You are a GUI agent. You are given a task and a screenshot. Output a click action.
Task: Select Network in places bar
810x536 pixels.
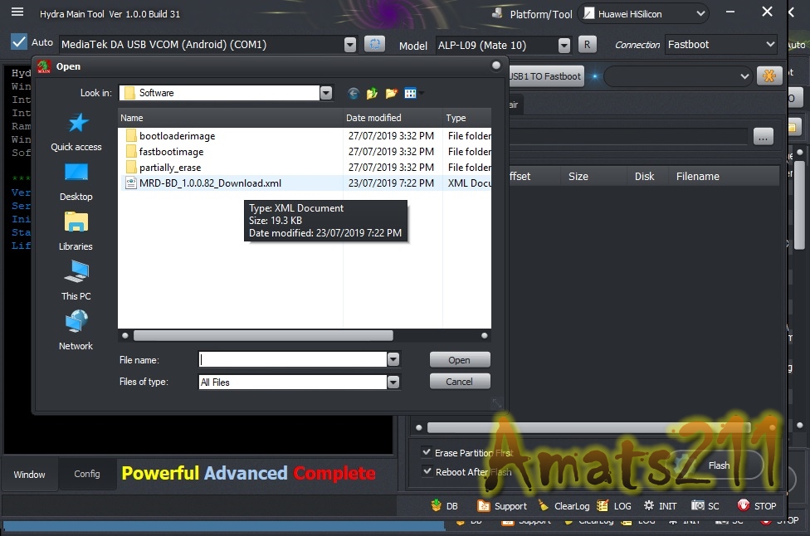pos(76,331)
